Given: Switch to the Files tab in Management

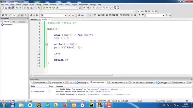Looking at the screenshot, I should tap(13, 22).
